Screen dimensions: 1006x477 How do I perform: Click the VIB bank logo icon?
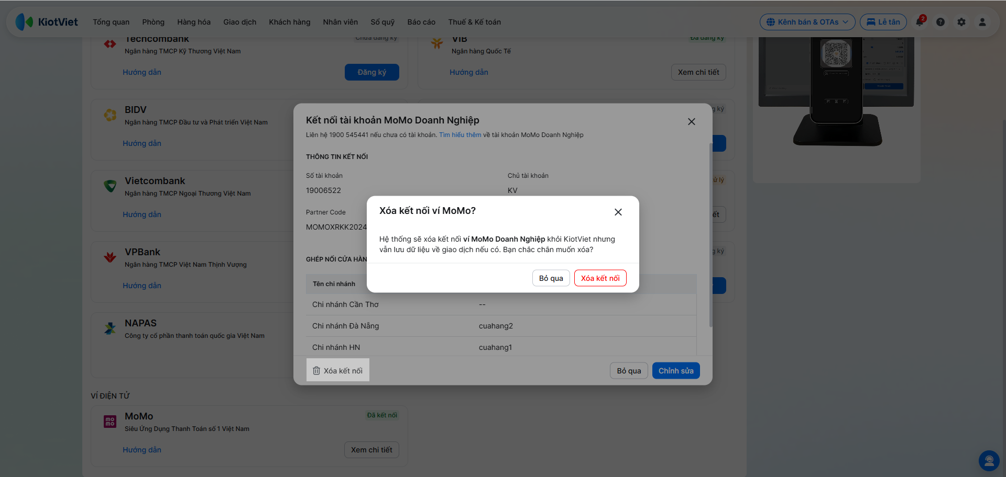pyautogui.click(x=437, y=44)
